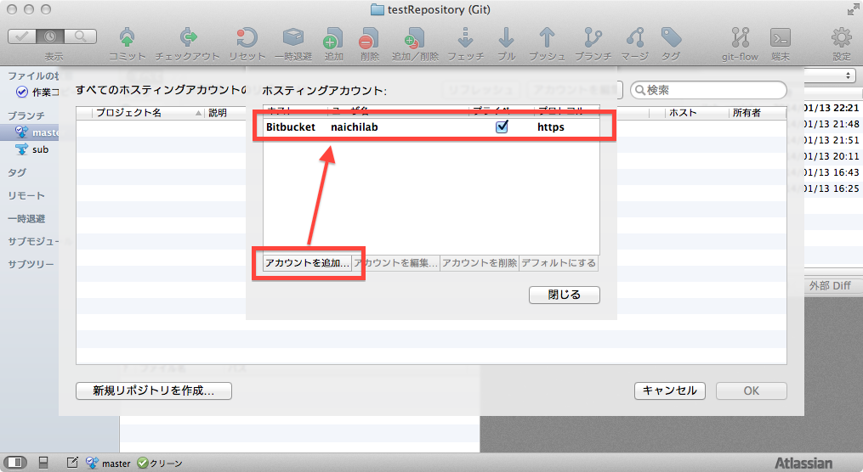Screen dimensions: 863x472
Task: Click the search field (検索)
Action: point(708,90)
